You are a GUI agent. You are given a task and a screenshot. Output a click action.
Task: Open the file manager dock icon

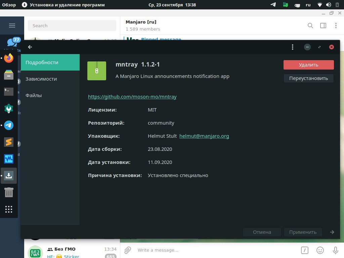[x=9, y=75]
